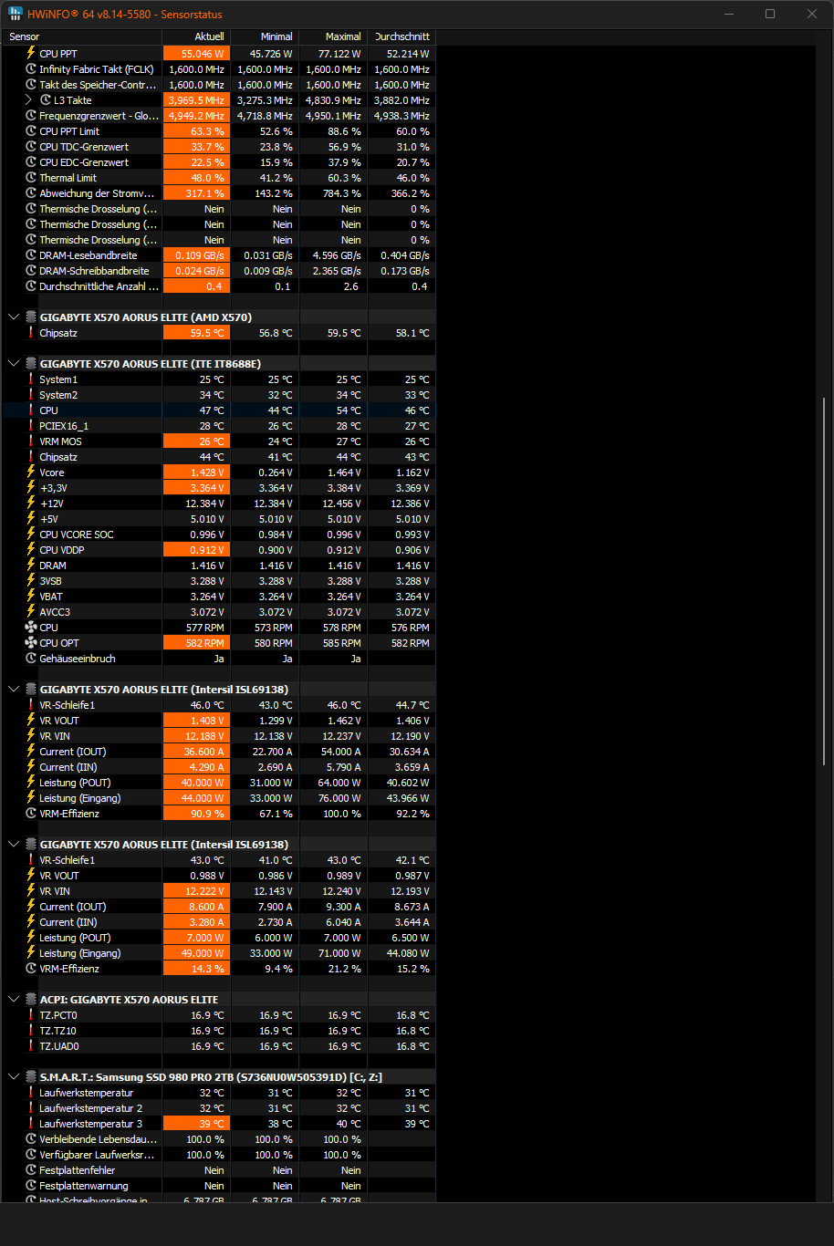Click thermometer icon of Chipsatz 59.5 °C row
834x1246 pixels.
point(31,333)
